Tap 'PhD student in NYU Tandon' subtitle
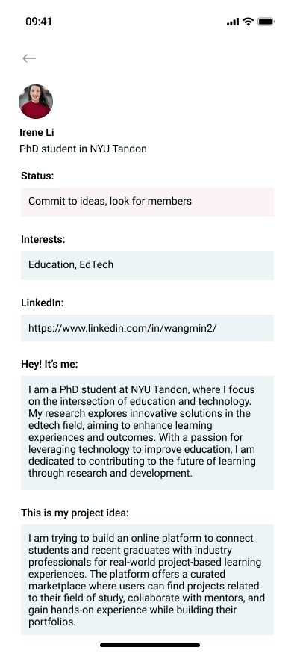The height and width of the screenshot is (653, 300). (84, 149)
